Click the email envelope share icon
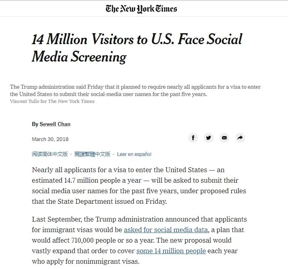The width and height of the screenshot is (288, 269). 224,138
